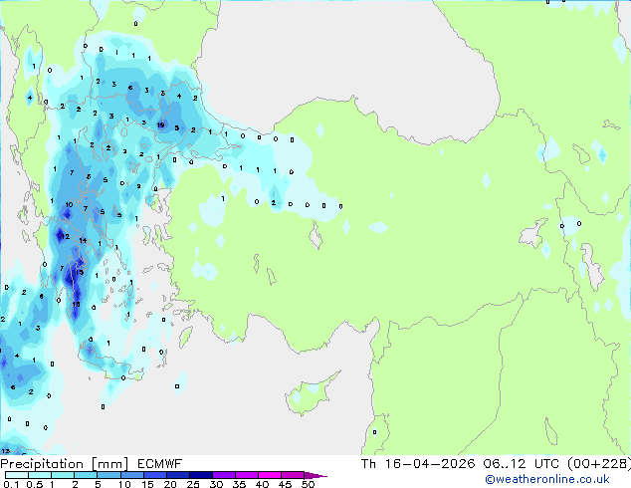Pick the 40–45 mm magenta legend swatch
The width and height of the screenshot is (631, 488).
point(270,475)
